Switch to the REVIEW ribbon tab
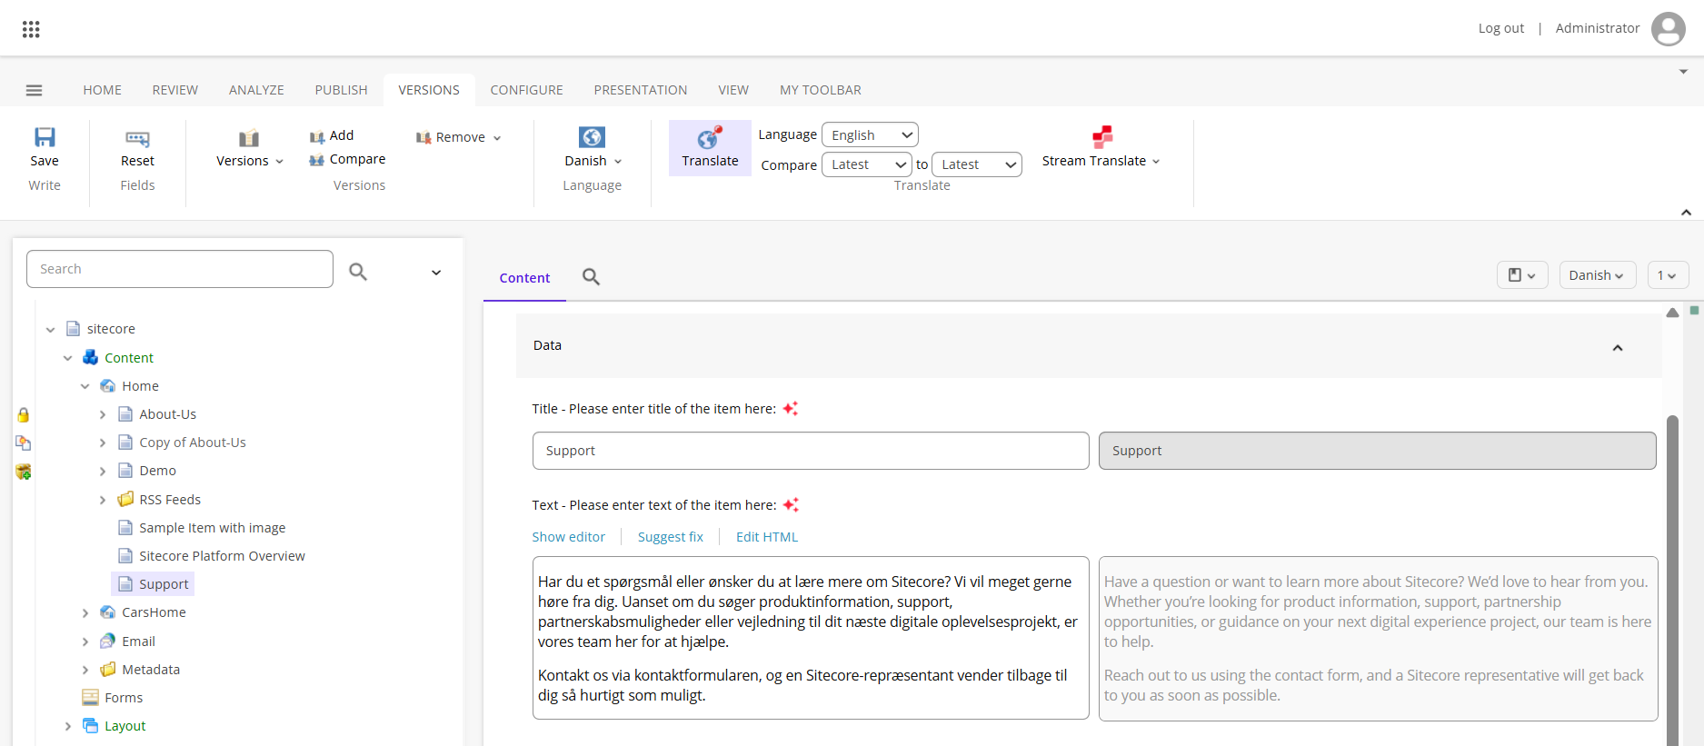 coord(175,90)
